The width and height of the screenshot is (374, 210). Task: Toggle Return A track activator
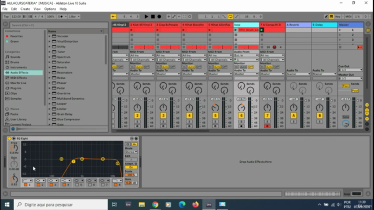click(293, 116)
